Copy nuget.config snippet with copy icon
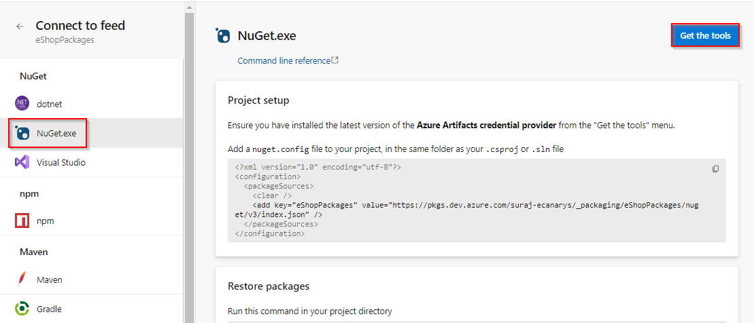The width and height of the screenshot is (754, 323). tap(715, 169)
